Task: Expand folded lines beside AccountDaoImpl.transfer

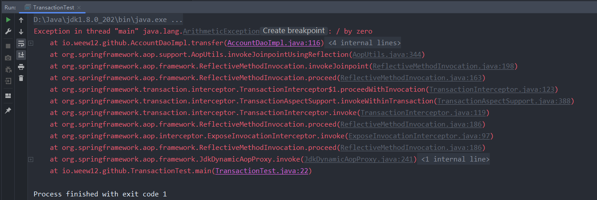Action: click(31, 43)
